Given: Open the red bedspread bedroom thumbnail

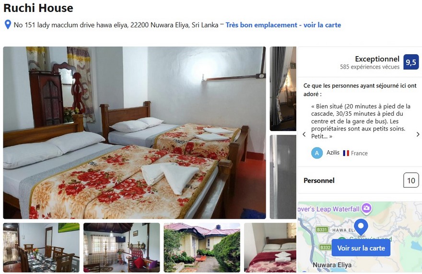Looking at the screenshot, I should point(270,248).
